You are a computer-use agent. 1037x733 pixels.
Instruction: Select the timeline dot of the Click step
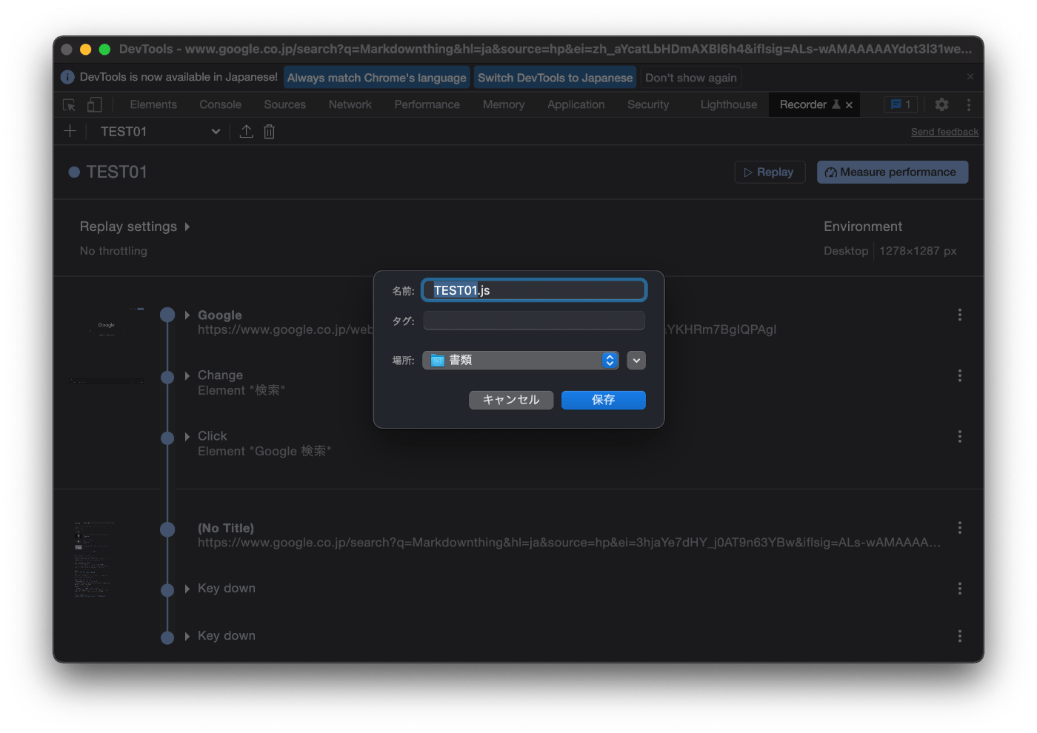167,438
